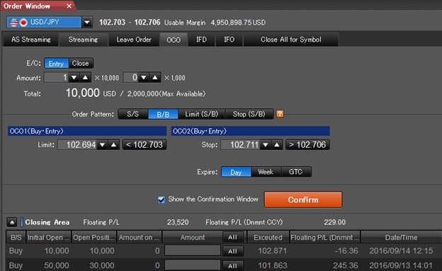Screen dimensions: 442x271
Task: Open the USD/JPY symbol dropdown arrow
Action: [x=87, y=22]
